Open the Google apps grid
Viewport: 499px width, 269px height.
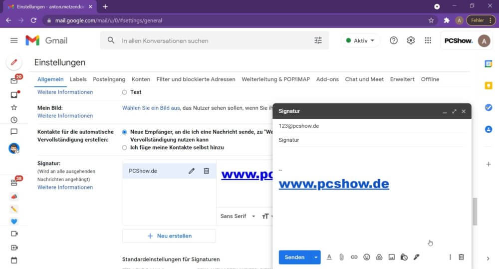pos(428,40)
